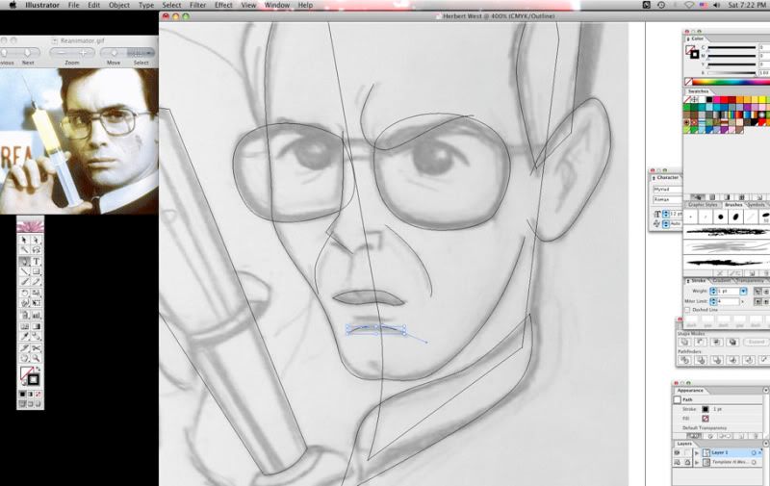The width and height of the screenshot is (770, 486).
Task: Open the Filter menu
Action: [x=197, y=5]
